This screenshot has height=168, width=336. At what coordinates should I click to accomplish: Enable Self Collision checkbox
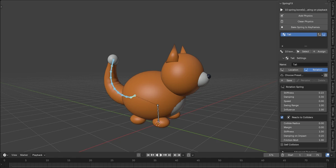point(282,144)
